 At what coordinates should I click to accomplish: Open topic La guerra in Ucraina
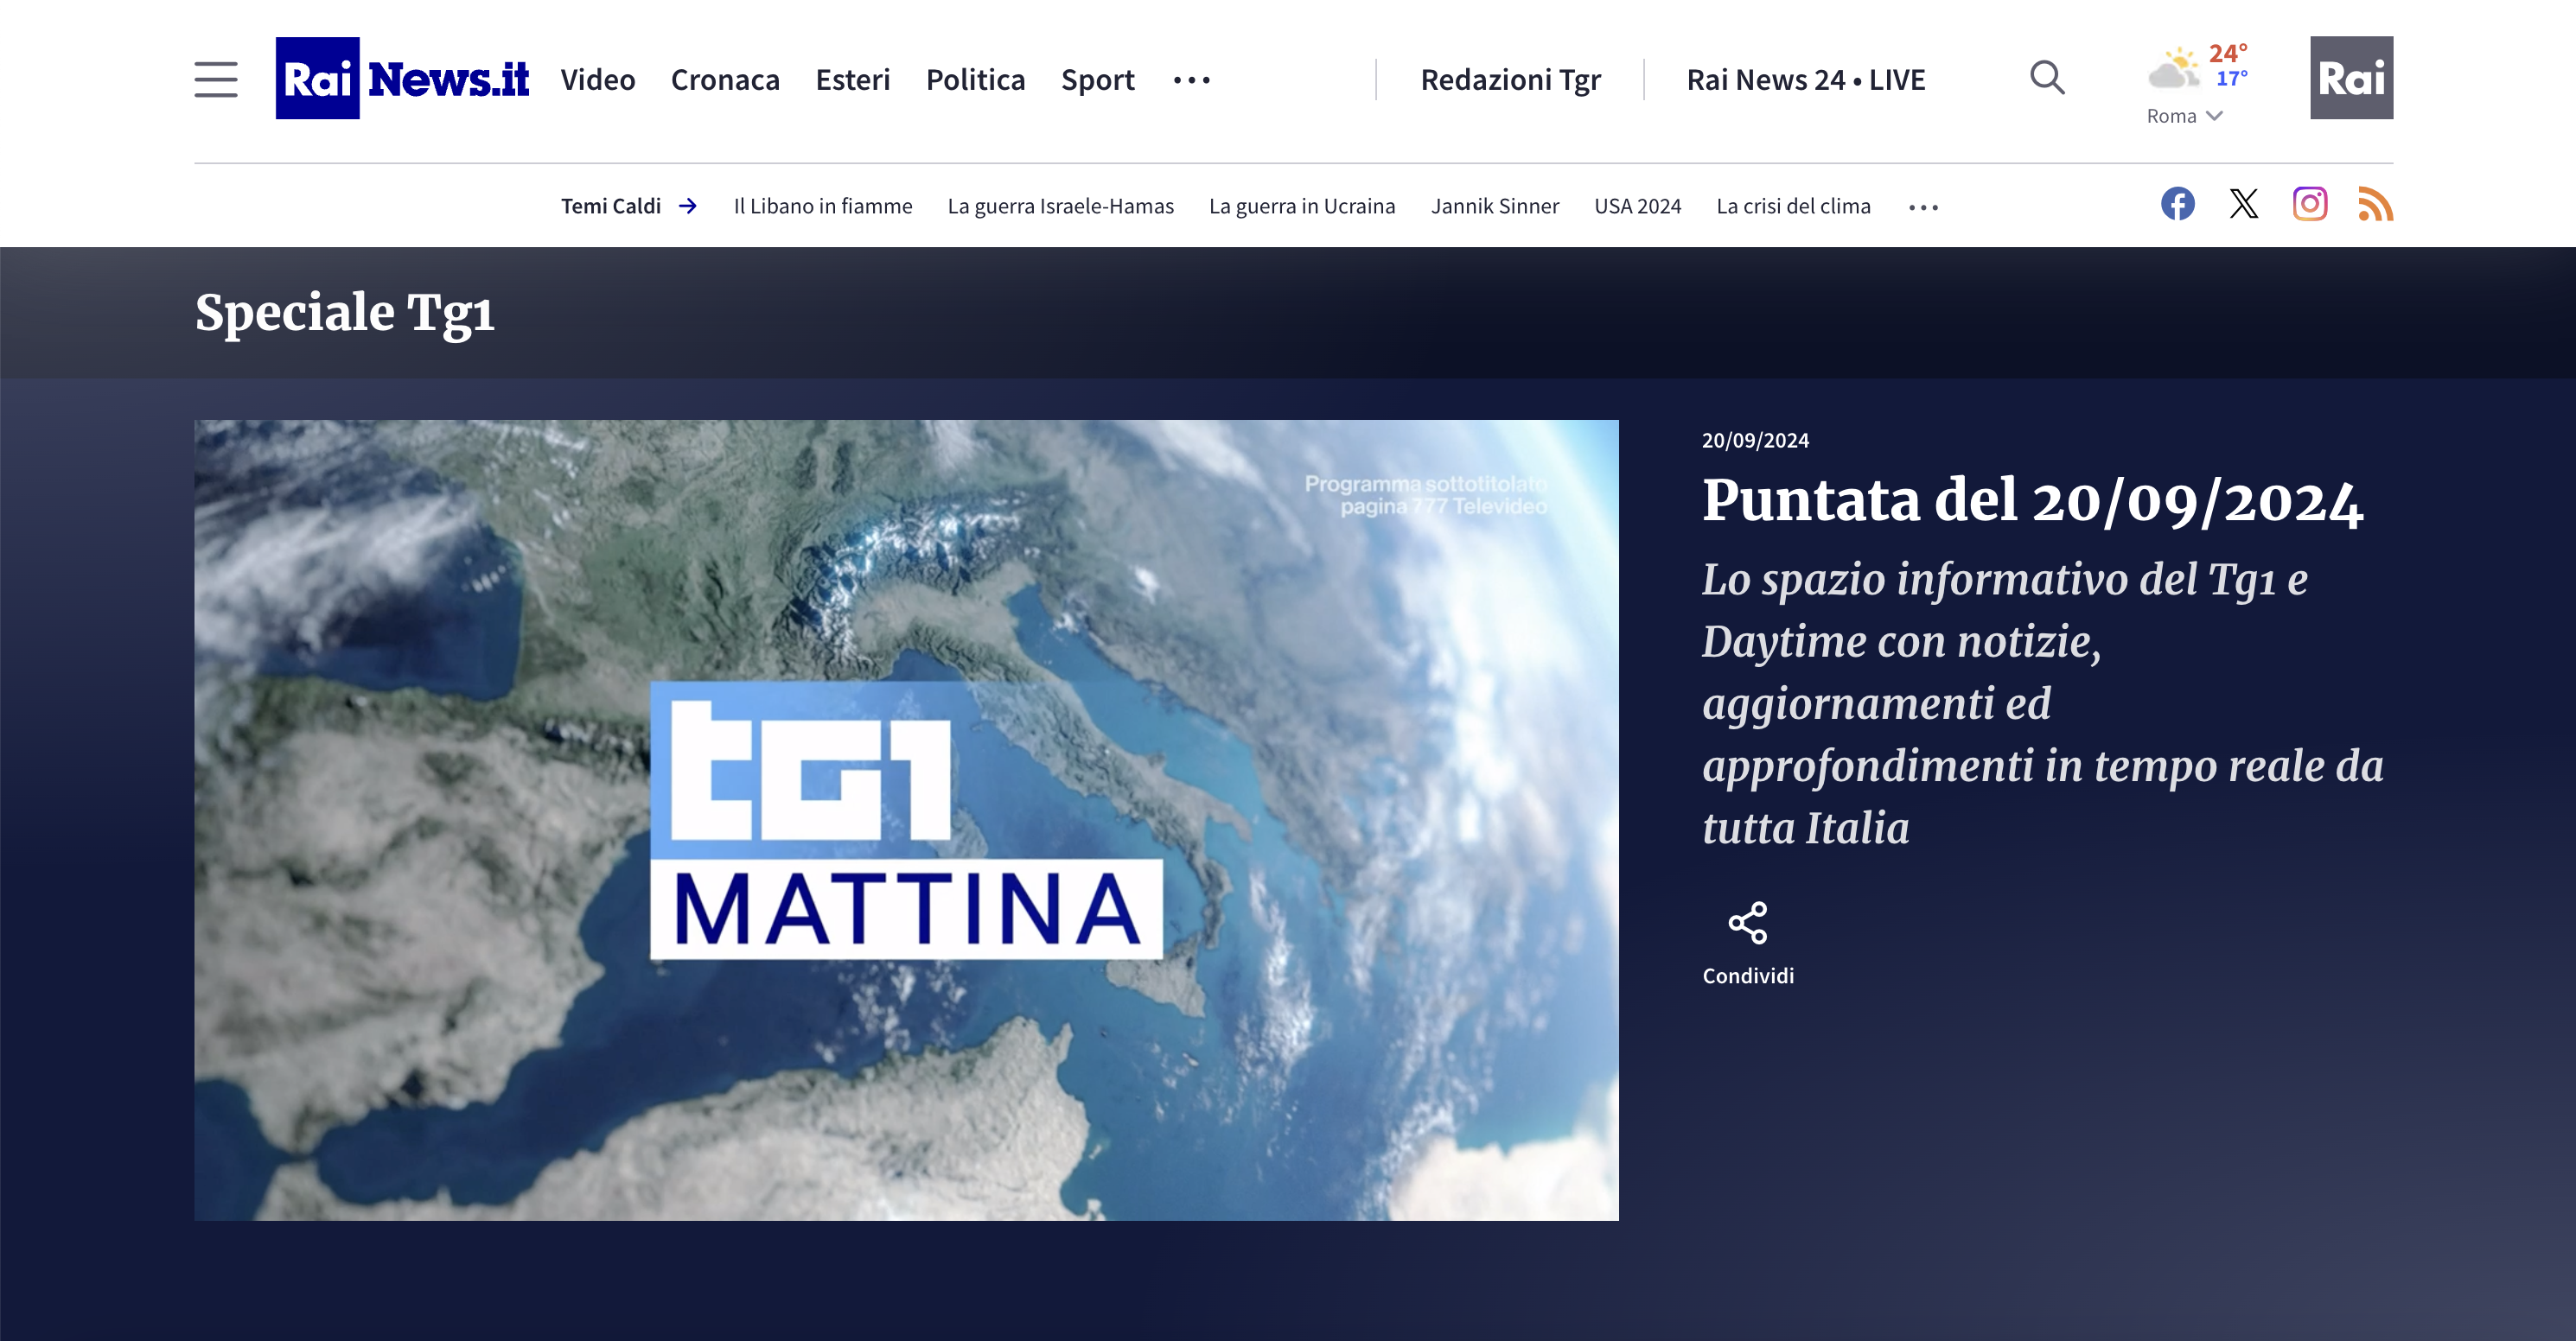(1302, 206)
